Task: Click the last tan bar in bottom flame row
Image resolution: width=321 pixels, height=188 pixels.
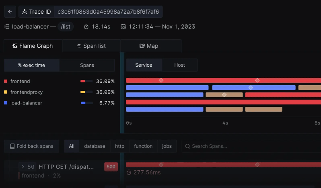Action: (x=264, y=109)
